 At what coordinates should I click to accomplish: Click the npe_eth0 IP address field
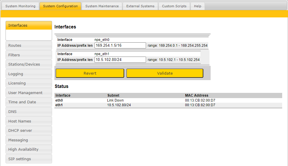[120, 46]
